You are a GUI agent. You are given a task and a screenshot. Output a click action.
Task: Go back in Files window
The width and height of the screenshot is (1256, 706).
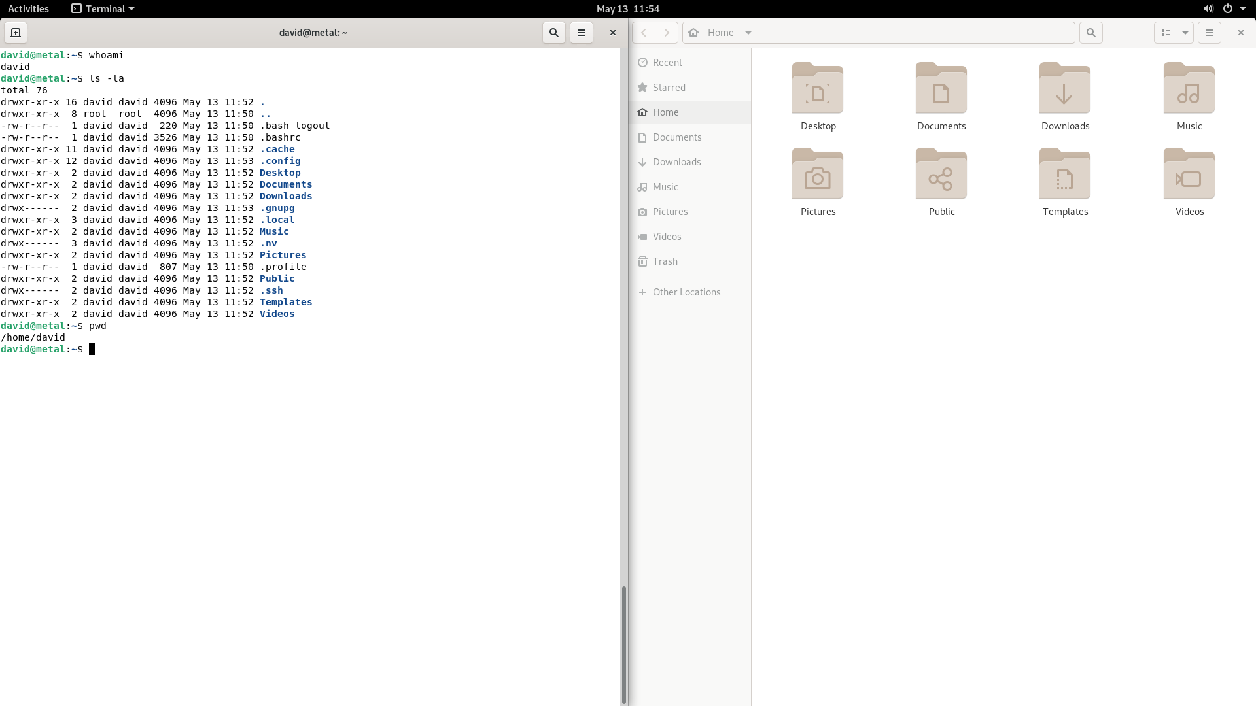click(644, 33)
